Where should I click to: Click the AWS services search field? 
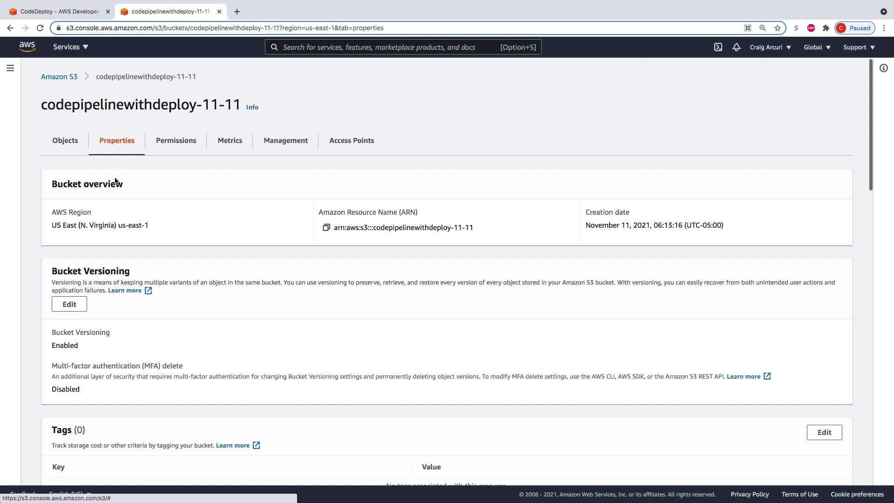(x=386, y=47)
